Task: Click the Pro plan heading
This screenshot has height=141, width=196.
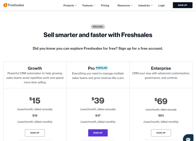Action: 91,68
